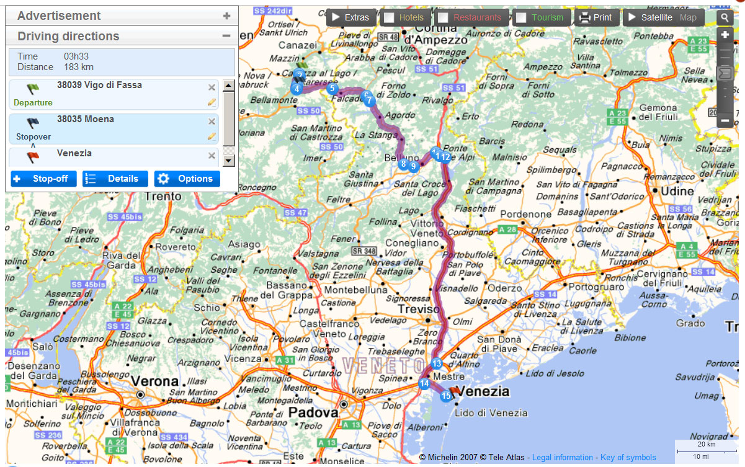Screen dimensions: 745x467
Task: Open the Legal information link
Action: tap(563, 458)
